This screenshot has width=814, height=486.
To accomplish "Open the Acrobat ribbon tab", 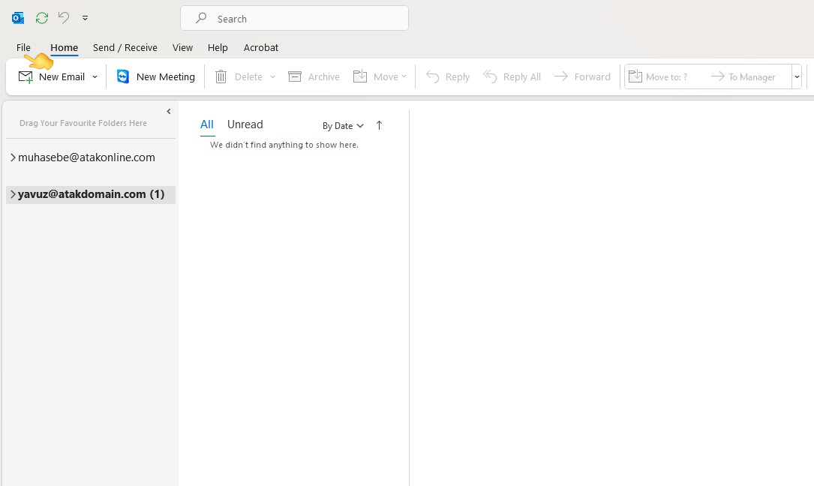I will 260,47.
